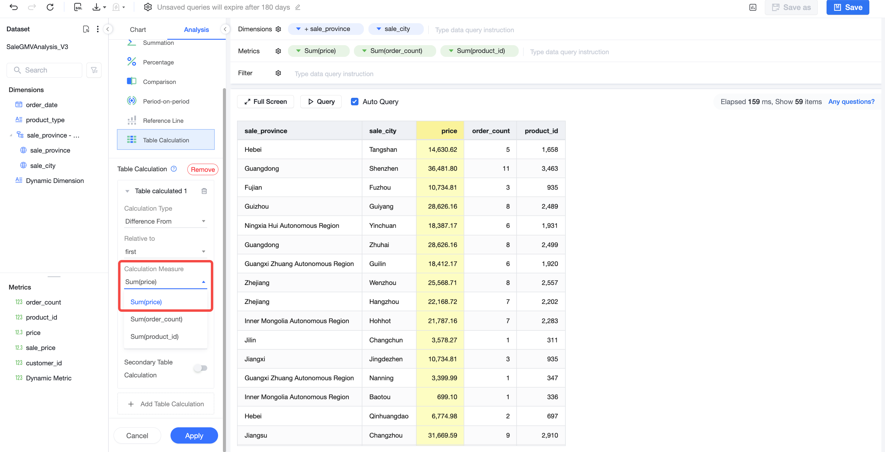
Task: Toggle the Auto Query checkbox
Action: (x=355, y=102)
